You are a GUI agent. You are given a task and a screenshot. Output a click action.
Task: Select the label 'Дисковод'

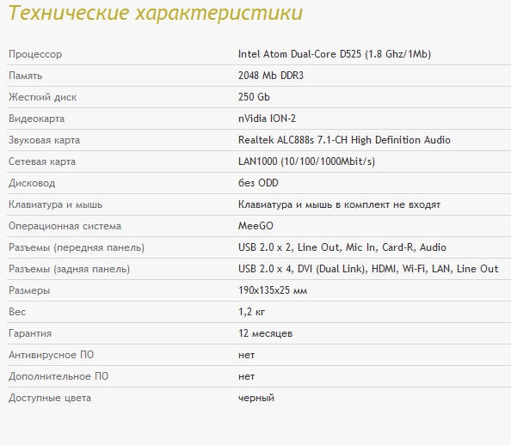click(x=32, y=183)
